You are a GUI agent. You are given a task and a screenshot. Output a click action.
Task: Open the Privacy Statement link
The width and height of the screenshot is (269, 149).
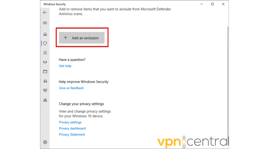click(x=72, y=135)
